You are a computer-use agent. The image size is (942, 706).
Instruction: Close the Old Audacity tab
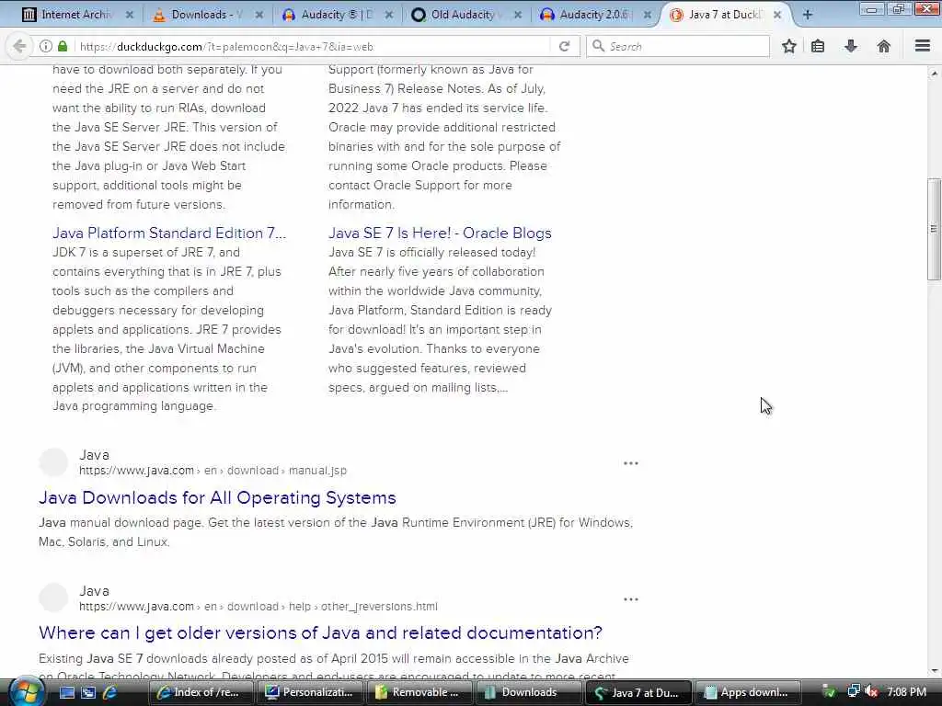pyautogui.click(x=518, y=15)
